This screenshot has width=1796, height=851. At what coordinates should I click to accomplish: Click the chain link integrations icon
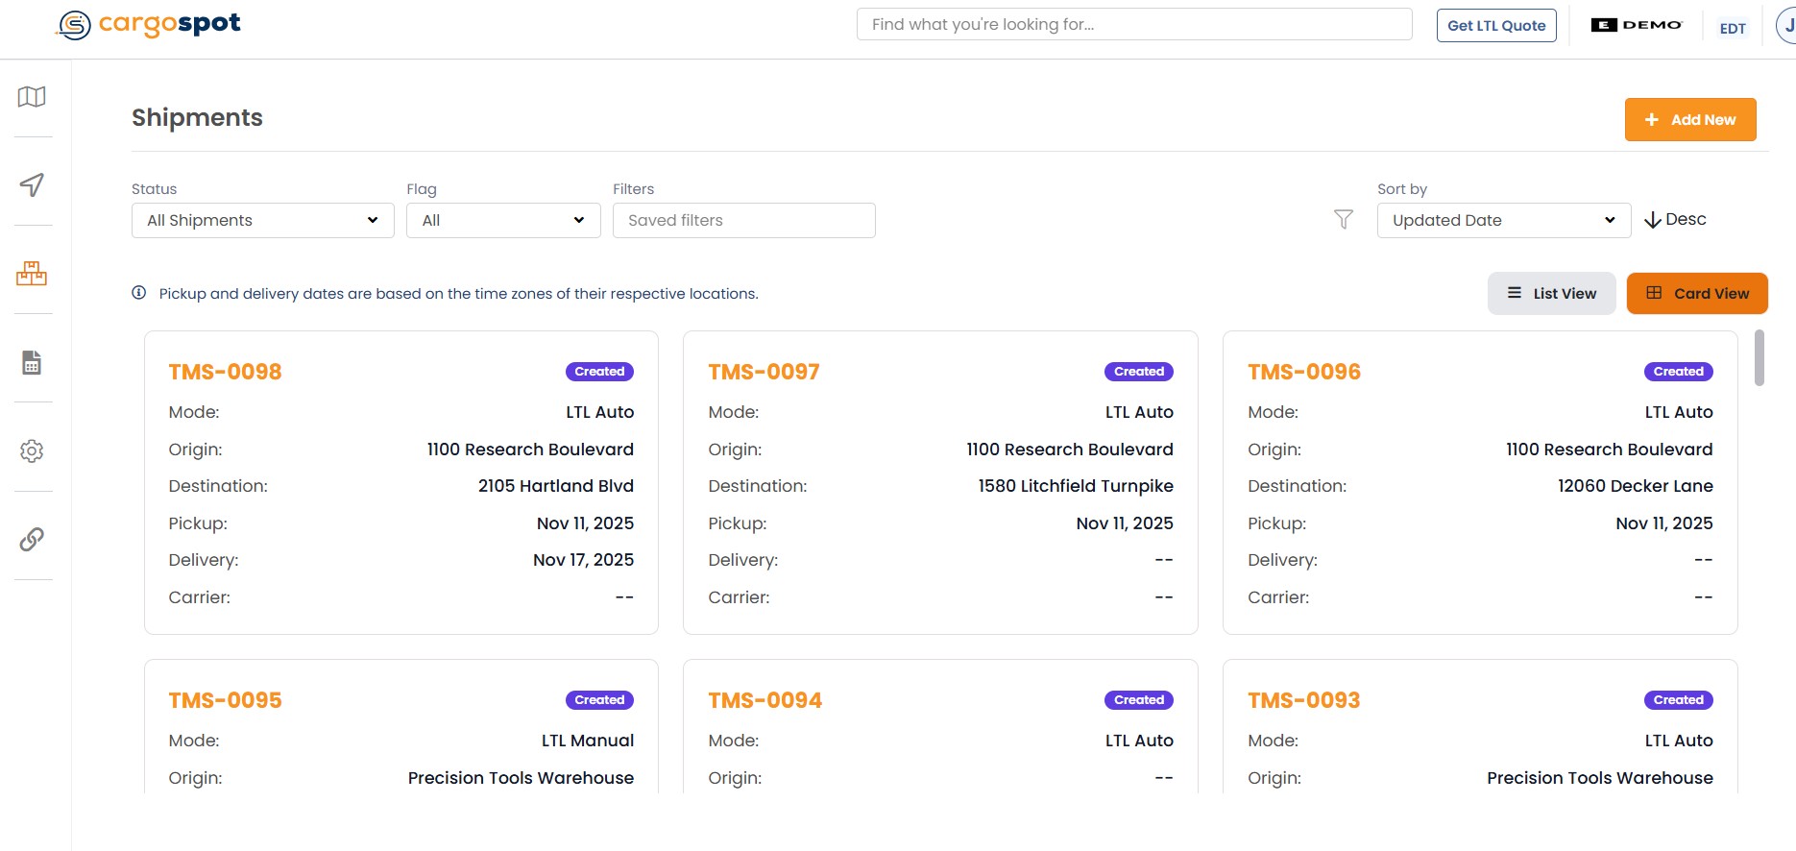(x=32, y=539)
